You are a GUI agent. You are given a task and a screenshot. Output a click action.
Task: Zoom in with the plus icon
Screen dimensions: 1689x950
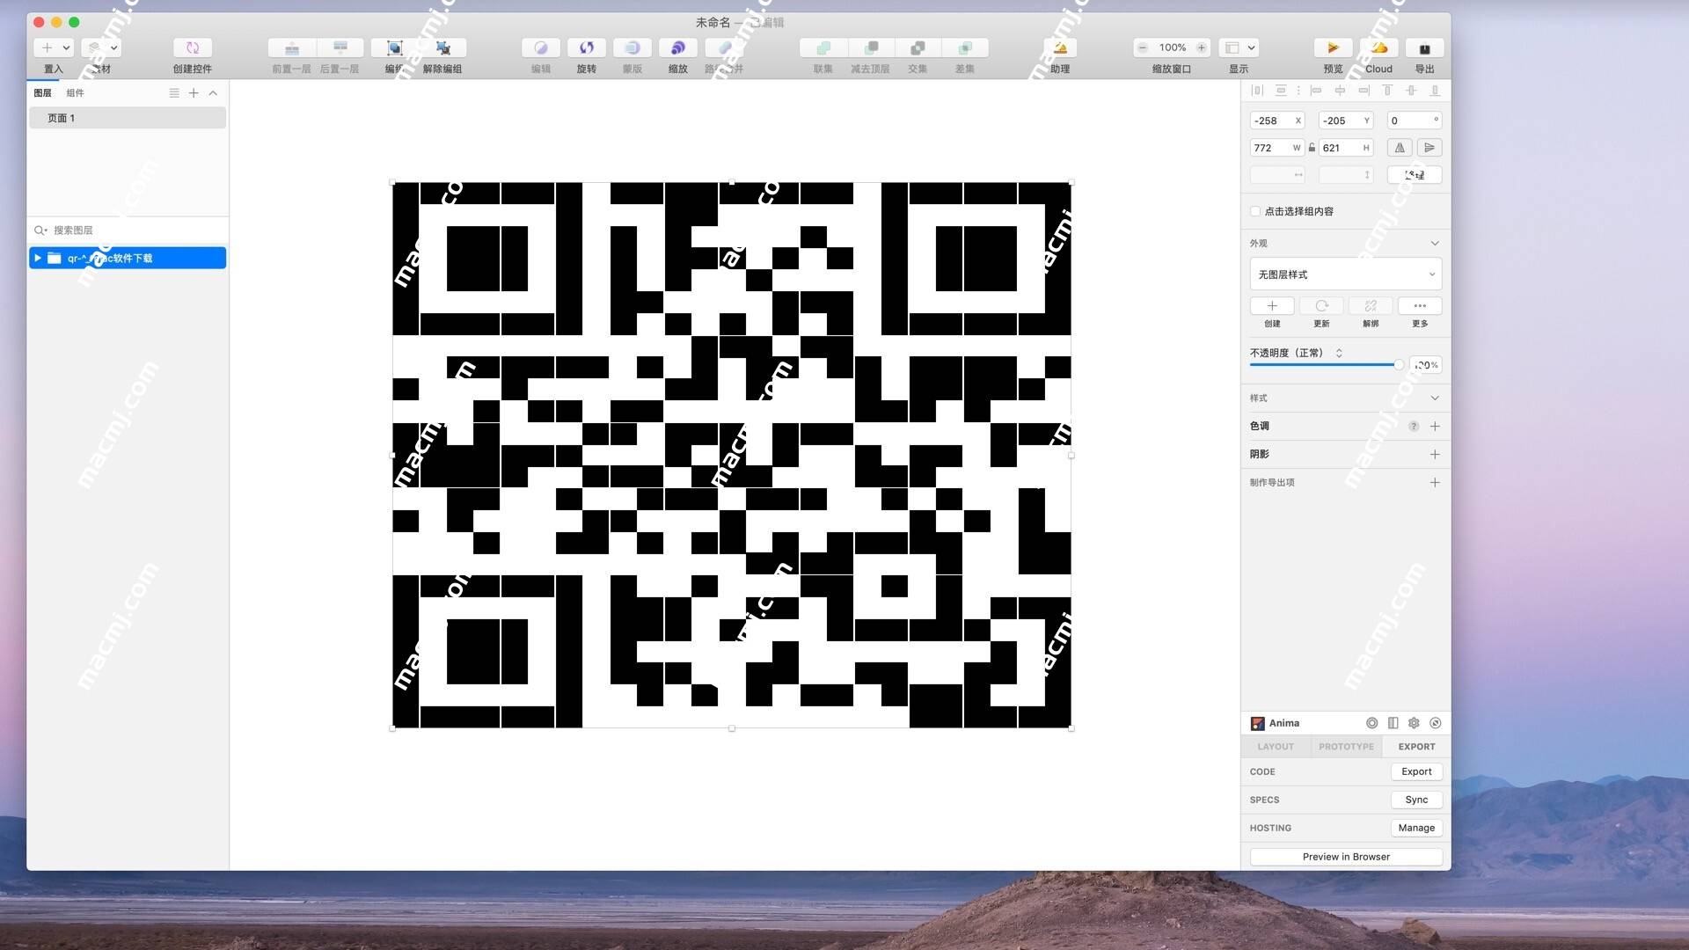tap(1202, 47)
